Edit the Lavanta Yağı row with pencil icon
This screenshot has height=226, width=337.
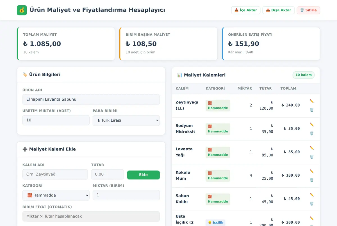(x=312, y=148)
